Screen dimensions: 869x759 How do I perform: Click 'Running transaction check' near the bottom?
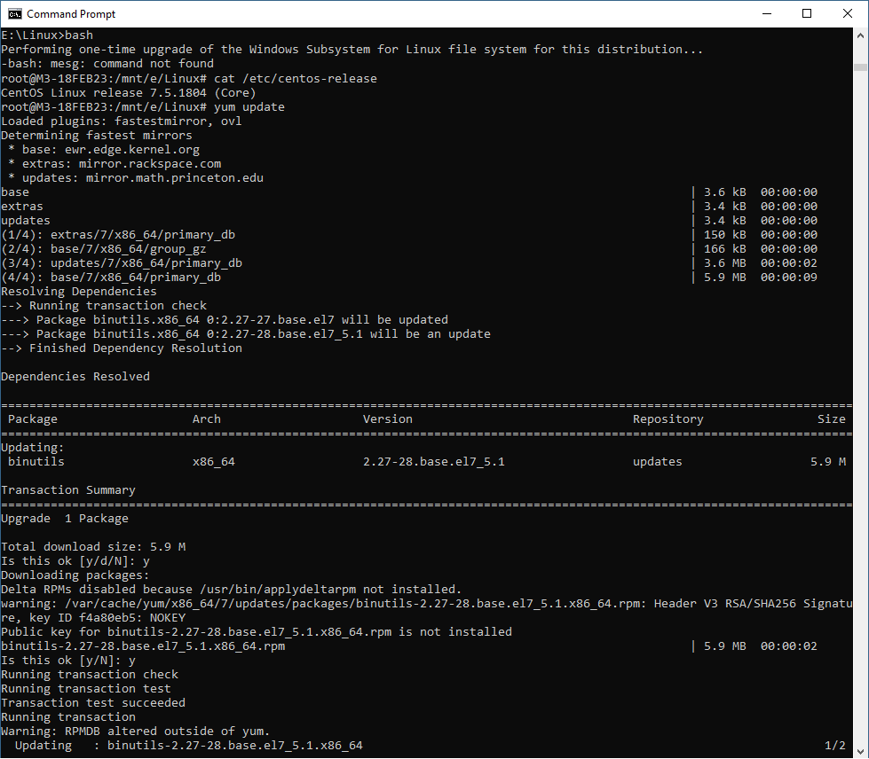(90, 675)
